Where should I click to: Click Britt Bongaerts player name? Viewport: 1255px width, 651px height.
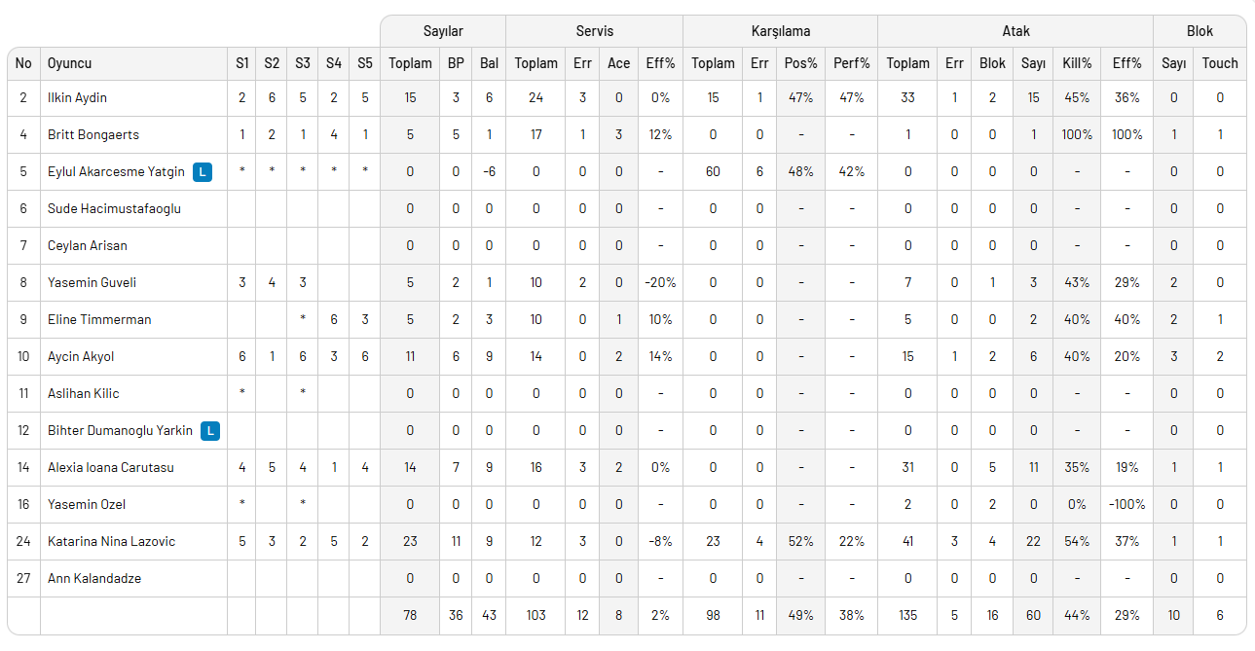point(93,134)
